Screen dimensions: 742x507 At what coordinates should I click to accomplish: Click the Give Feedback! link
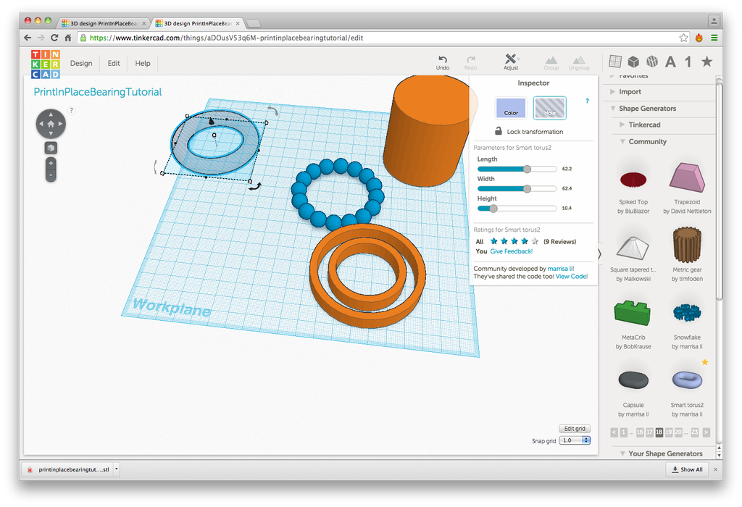pos(511,251)
